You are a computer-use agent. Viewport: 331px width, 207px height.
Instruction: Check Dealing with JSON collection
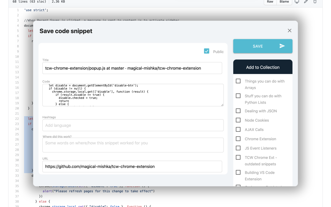[238, 111]
